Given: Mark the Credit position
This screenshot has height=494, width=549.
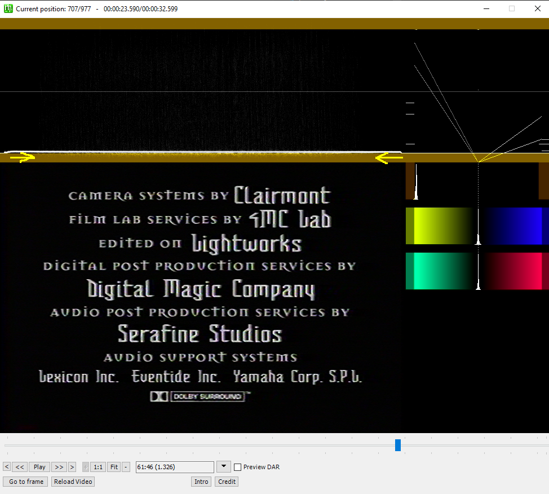Looking at the screenshot, I should click(227, 482).
